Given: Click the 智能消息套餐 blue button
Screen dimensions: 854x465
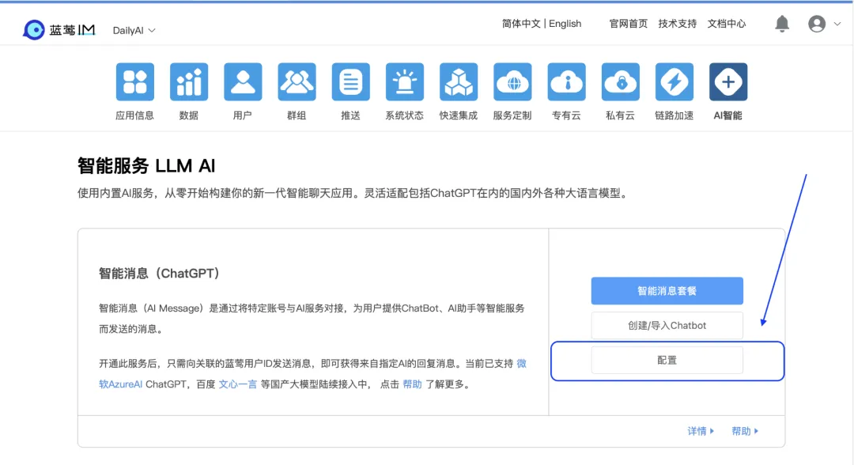Looking at the screenshot, I should [667, 291].
